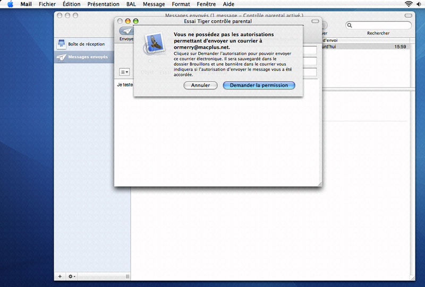The width and height of the screenshot is (425, 287).
Task: Click the Messages envoyés paper plane icon
Action: point(61,57)
